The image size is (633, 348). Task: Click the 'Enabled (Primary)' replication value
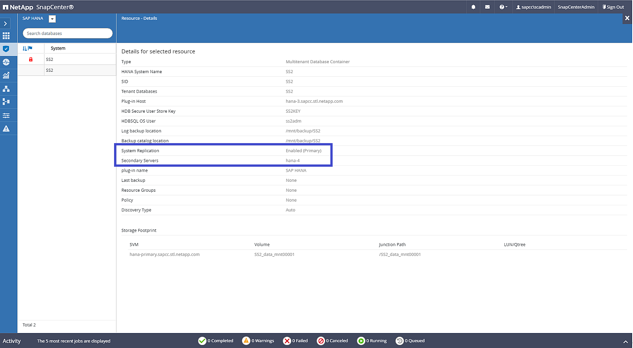click(304, 151)
